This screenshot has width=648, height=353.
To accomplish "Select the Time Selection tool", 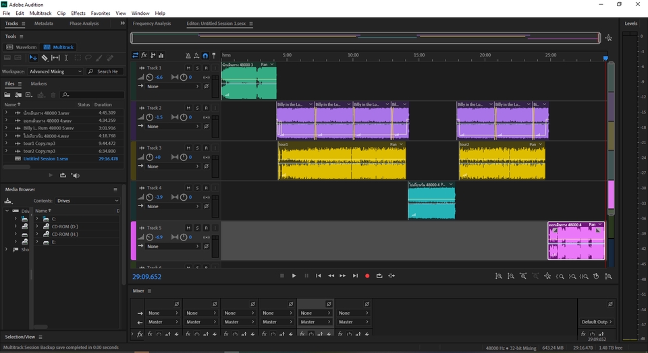I will point(66,58).
